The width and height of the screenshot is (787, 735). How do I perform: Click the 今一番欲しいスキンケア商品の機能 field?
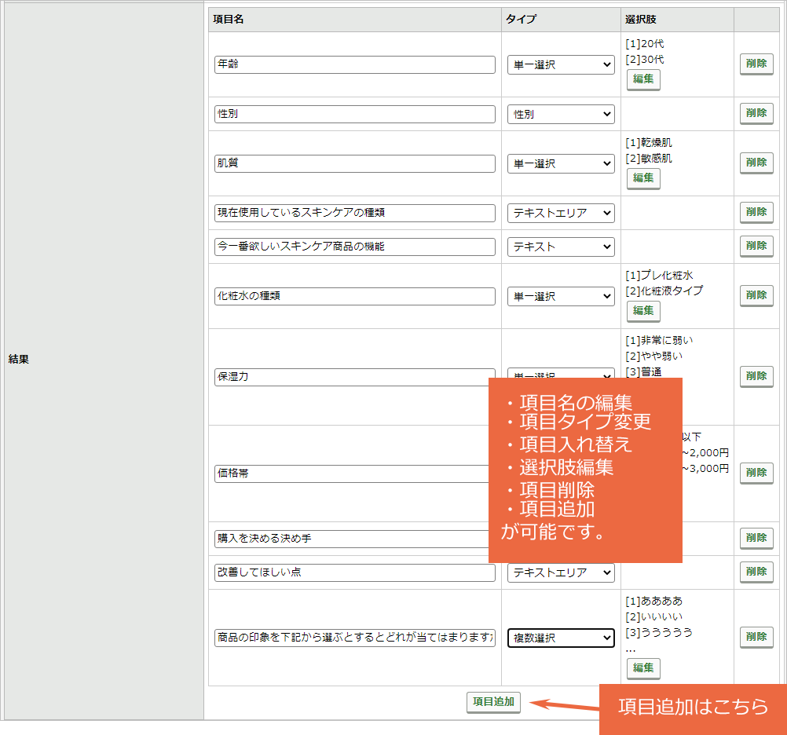coord(355,247)
